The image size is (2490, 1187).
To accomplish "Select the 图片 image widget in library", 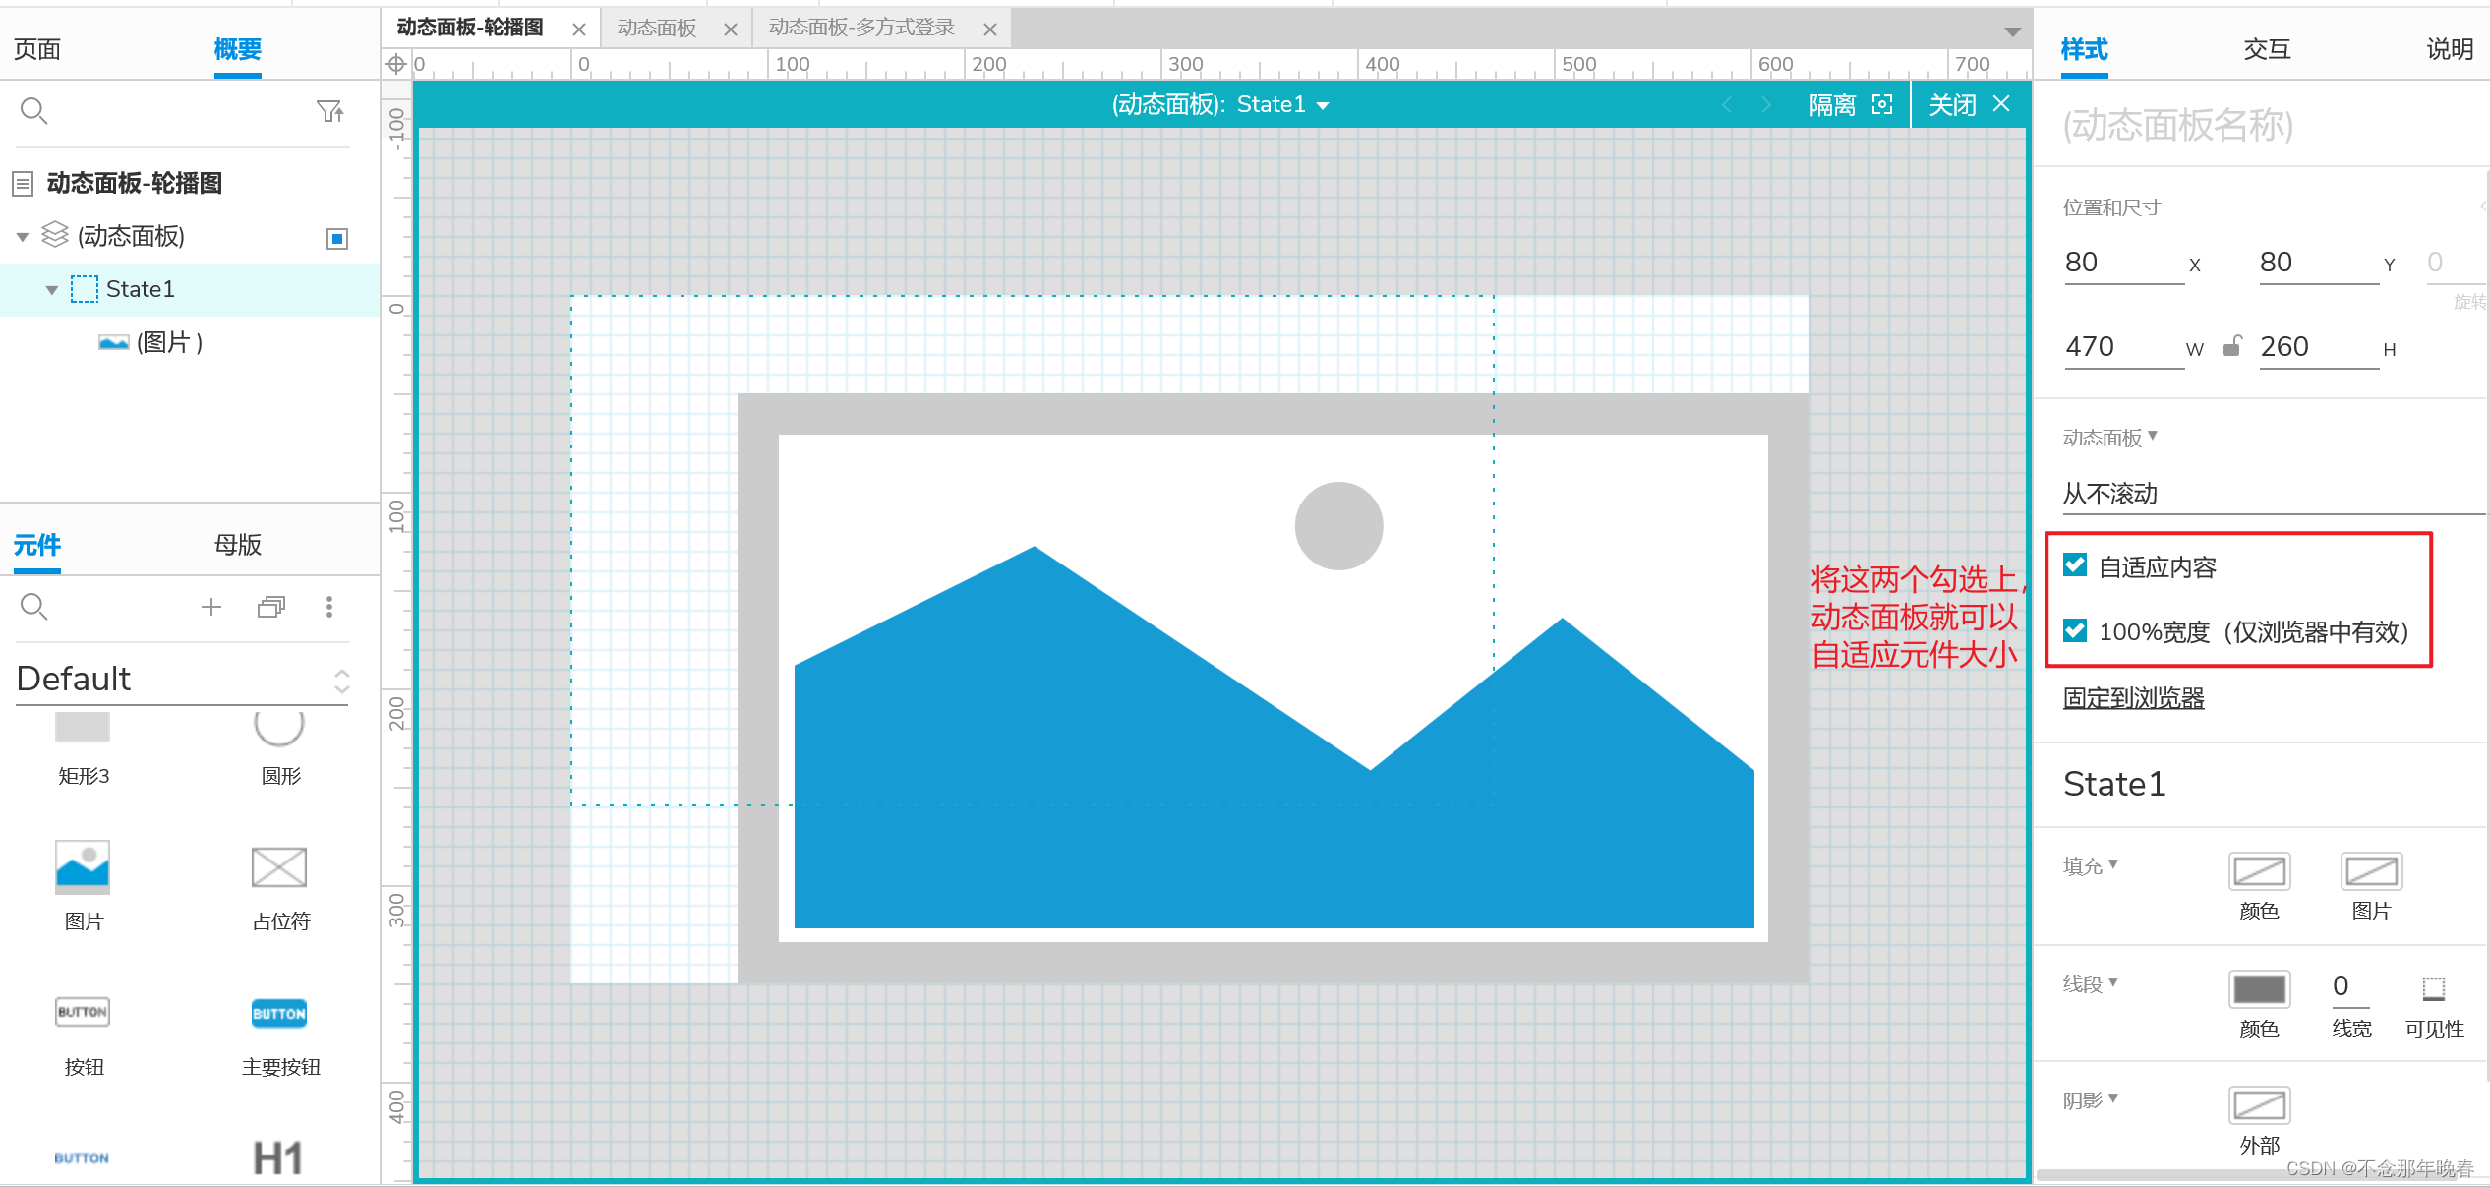I will (x=83, y=868).
